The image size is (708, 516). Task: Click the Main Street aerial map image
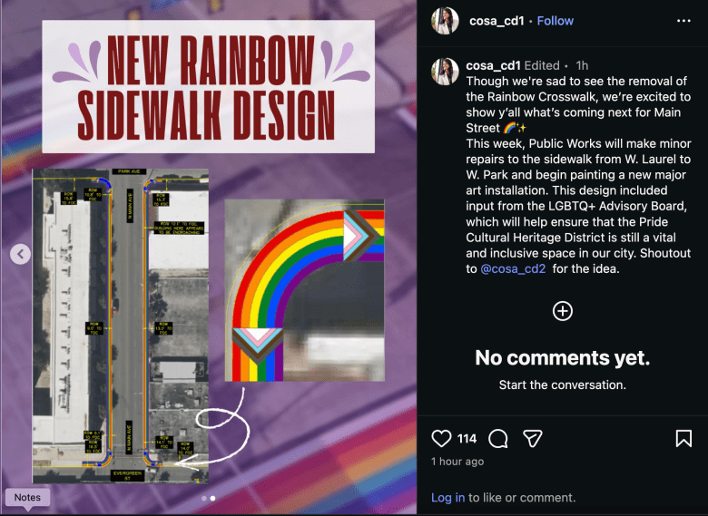[x=121, y=326]
